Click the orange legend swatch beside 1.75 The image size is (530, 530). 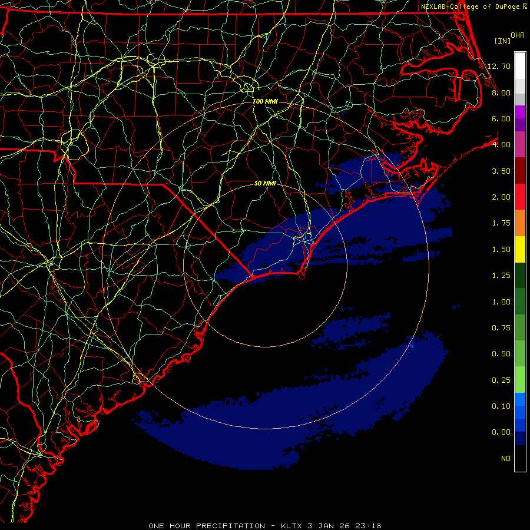pyautogui.click(x=520, y=223)
